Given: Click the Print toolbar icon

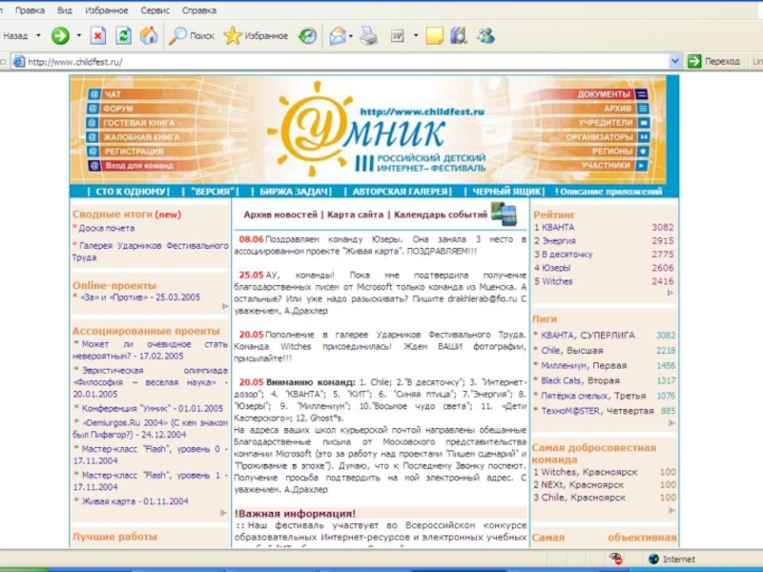Looking at the screenshot, I should click(x=368, y=36).
